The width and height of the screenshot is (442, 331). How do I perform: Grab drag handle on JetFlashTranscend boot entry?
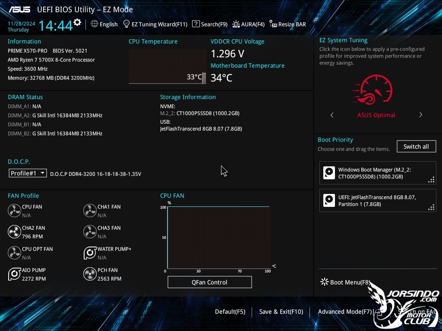pos(431,207)
